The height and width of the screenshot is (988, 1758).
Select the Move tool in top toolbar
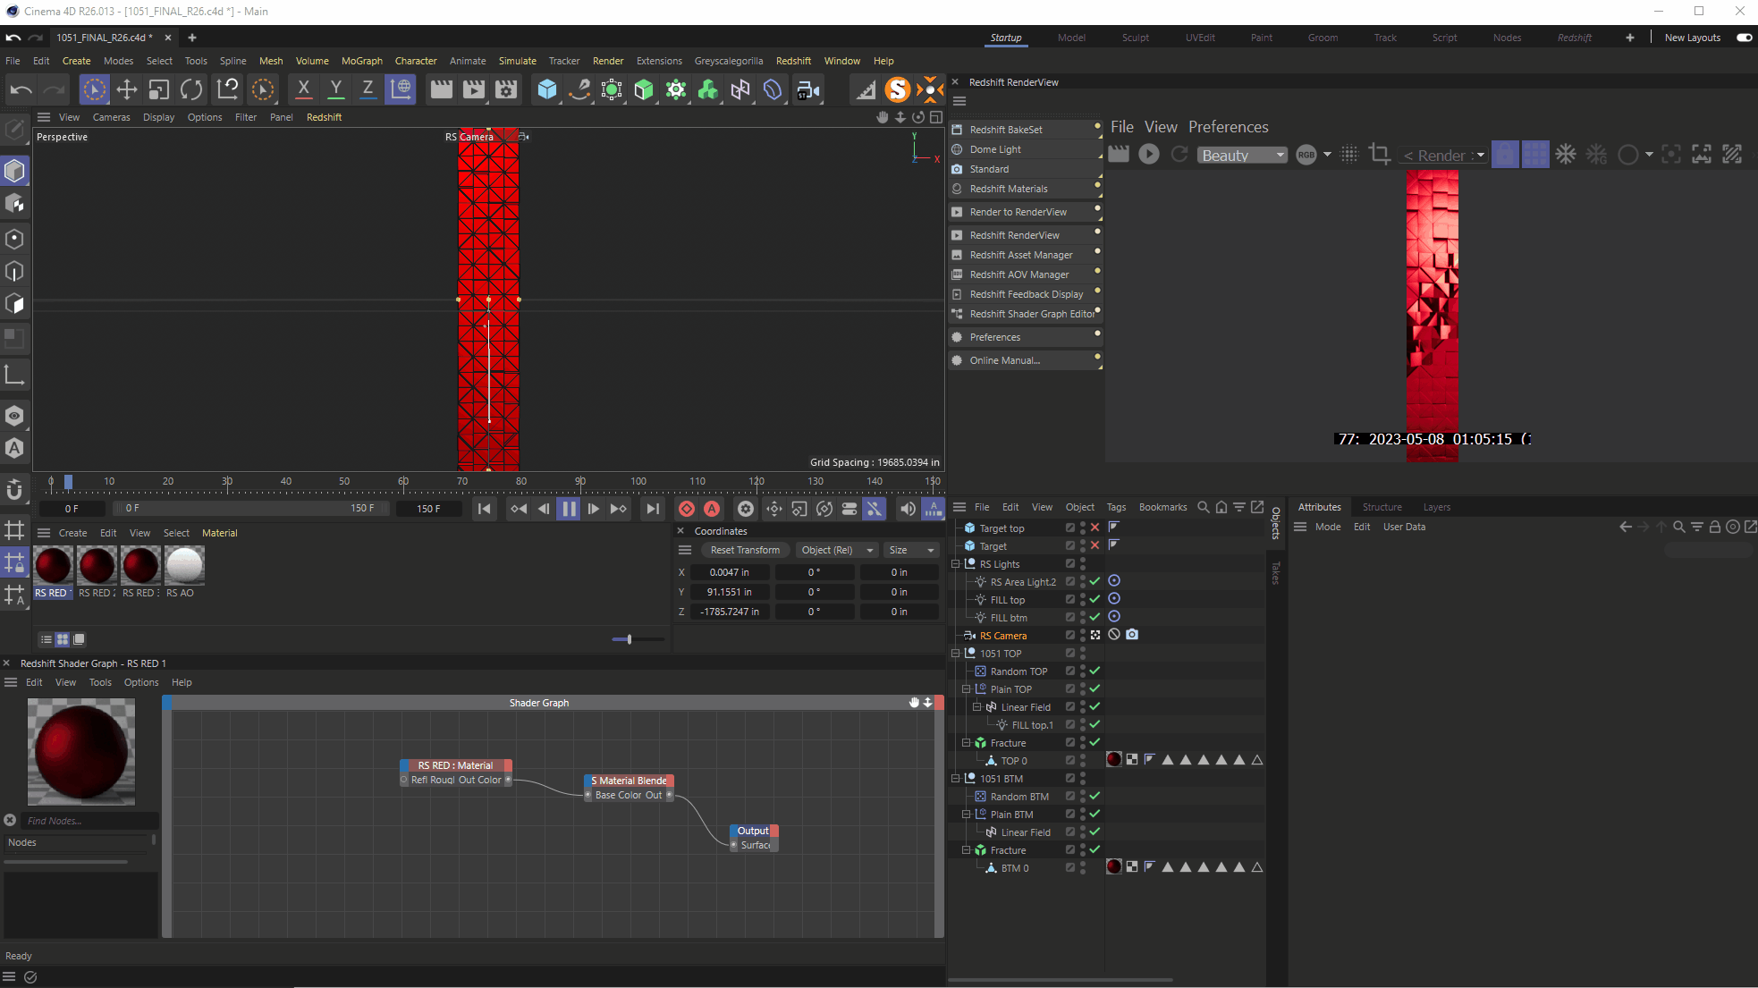pyautogui.click(x=126, y=89)
